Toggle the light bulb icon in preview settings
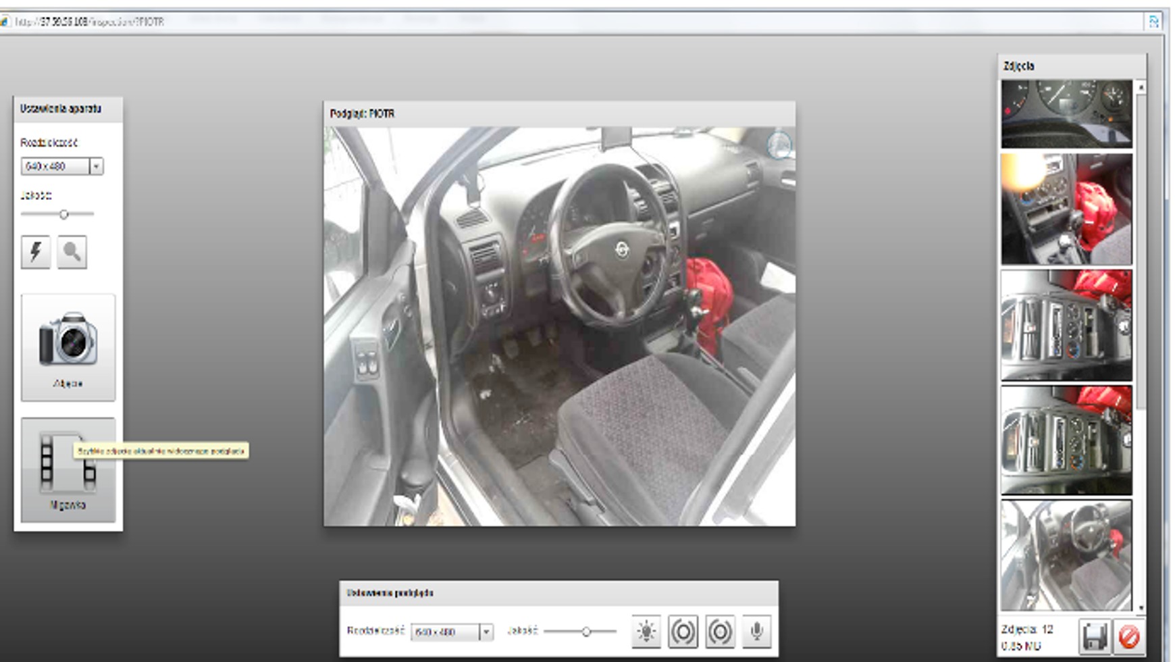1175x662 pixels. click(x=646, y=632)
